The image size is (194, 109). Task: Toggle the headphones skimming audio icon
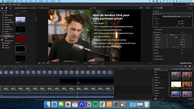[x=179, y=66]
